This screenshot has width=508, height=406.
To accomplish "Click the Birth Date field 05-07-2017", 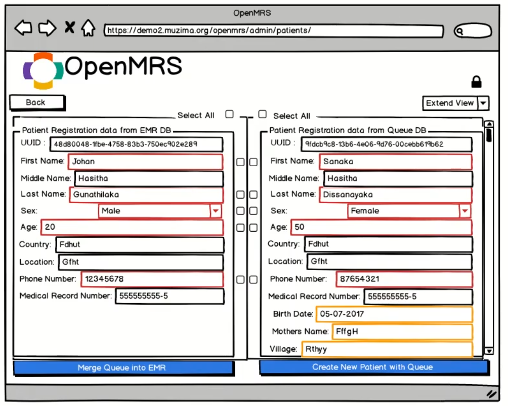I will click(x=394, y=314).
